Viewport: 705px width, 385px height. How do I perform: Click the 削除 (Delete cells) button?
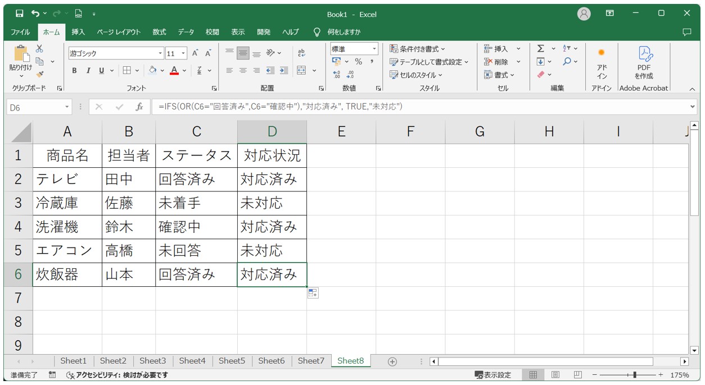[x=496, y=62]
